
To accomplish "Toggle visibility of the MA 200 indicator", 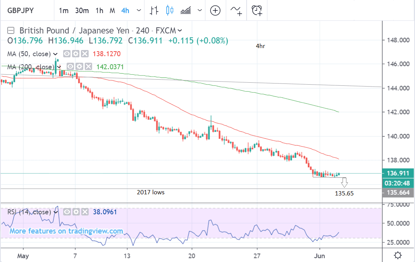I will tap(69, 67).
